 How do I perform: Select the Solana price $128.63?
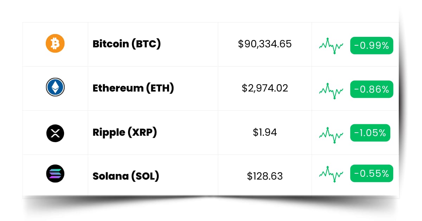pos(265,175)
